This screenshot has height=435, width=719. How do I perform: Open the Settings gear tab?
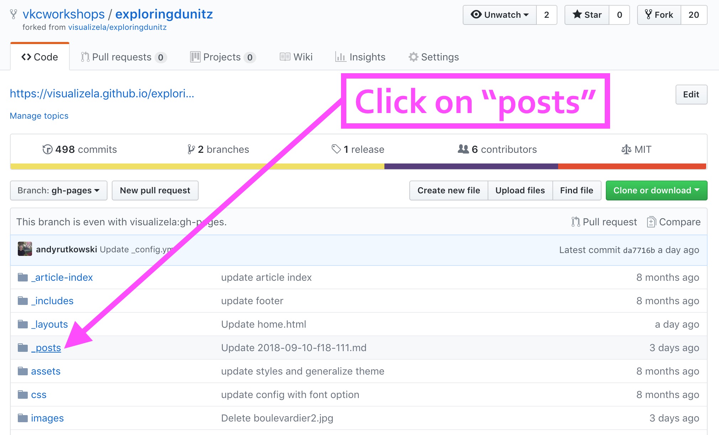434,57
